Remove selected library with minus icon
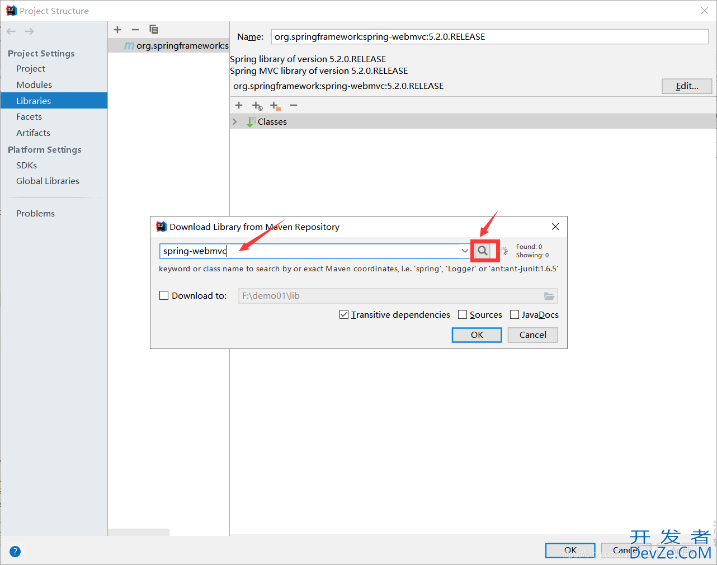 (x=135, y=30)
